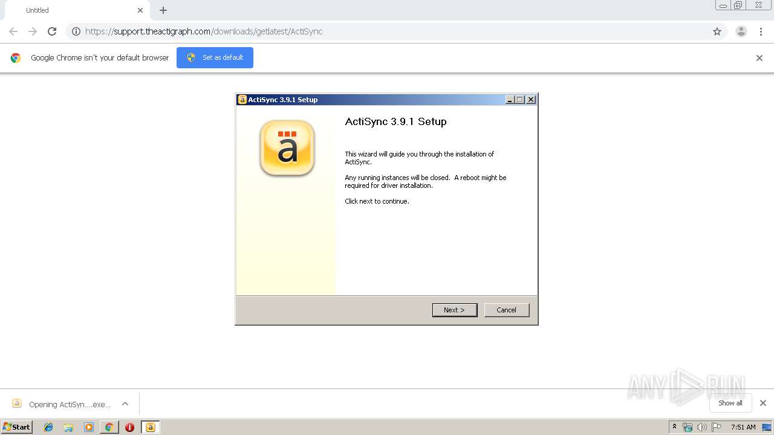Click the 'Click next to continue.' text

click(x=377, y=201)
